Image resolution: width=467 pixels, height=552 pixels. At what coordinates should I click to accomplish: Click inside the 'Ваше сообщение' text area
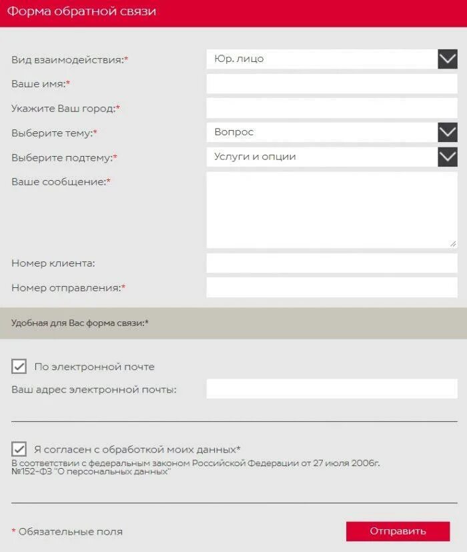click(332, 210)
